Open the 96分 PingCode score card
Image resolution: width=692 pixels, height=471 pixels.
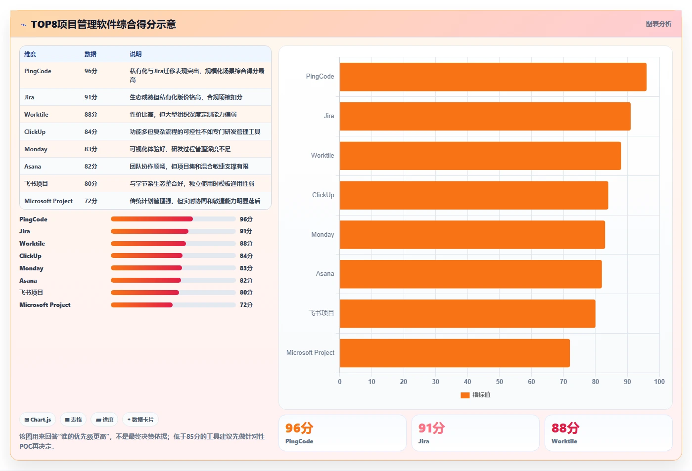point(342,433)
